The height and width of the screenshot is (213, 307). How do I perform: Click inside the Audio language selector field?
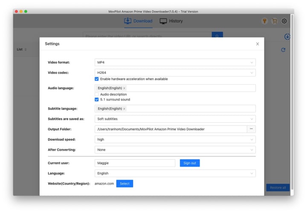coord(175,88)
